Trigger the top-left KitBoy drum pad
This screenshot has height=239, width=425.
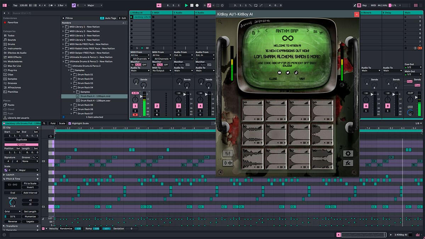tap(253, 110)
